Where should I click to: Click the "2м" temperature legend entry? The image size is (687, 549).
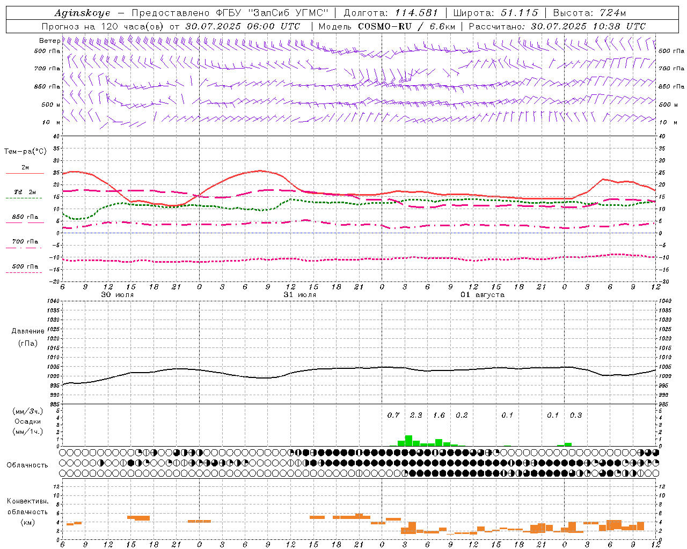[x=25, y=167]
